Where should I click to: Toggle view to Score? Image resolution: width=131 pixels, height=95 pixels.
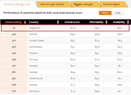tap(105, 13)
